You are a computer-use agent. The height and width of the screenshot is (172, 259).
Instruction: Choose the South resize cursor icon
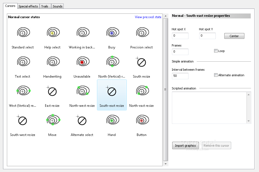(x=141, y=62)
